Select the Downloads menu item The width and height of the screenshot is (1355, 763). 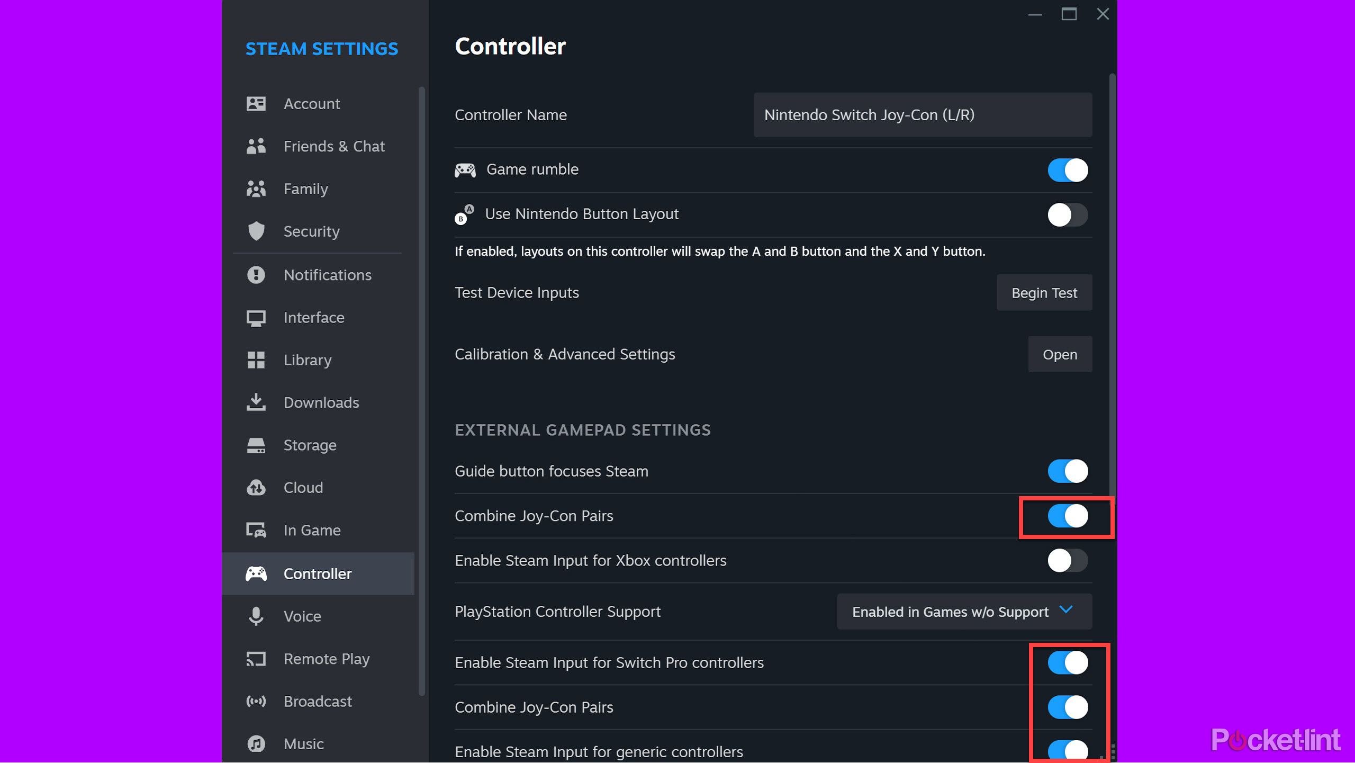click(x=321, y=403)
